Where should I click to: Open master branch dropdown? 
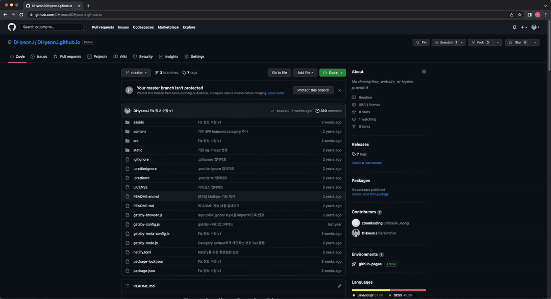[136, 73]
